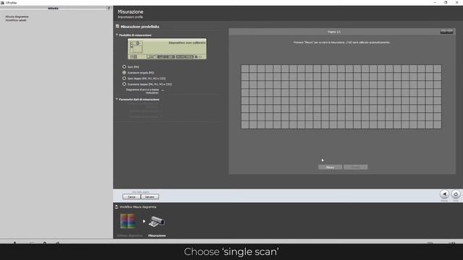Click the Misura button to start measuring
463x260 pixels.
(x=330, y=167)
